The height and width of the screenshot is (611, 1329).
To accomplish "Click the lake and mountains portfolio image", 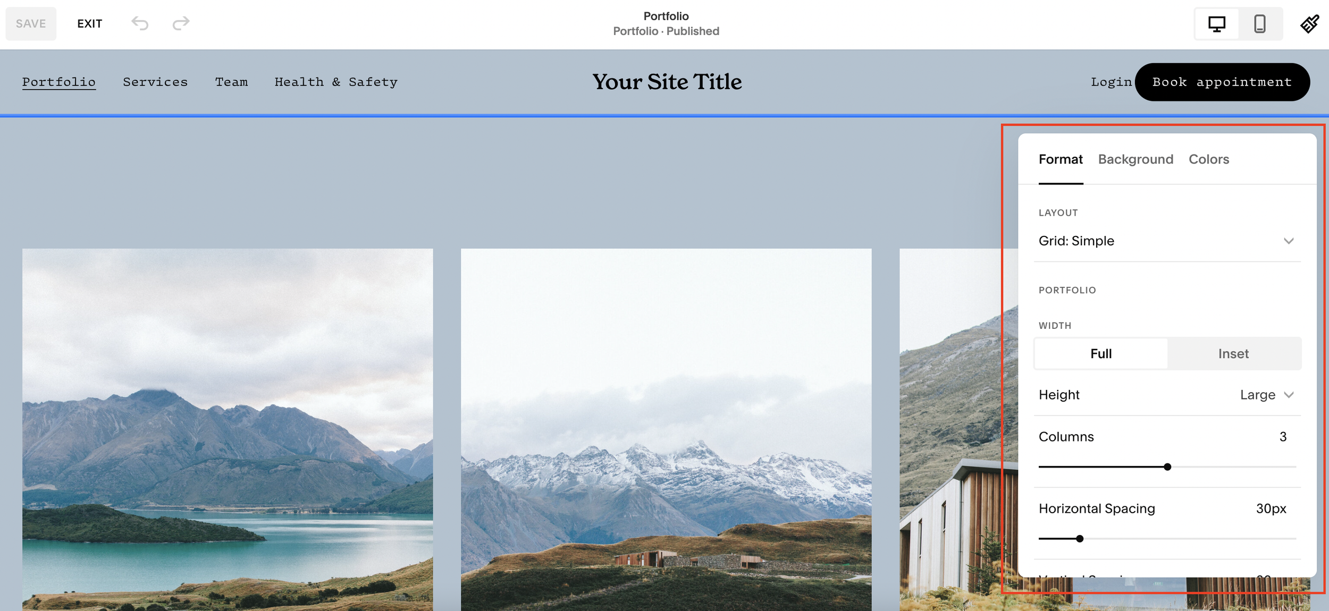I will tap(228, 429).
